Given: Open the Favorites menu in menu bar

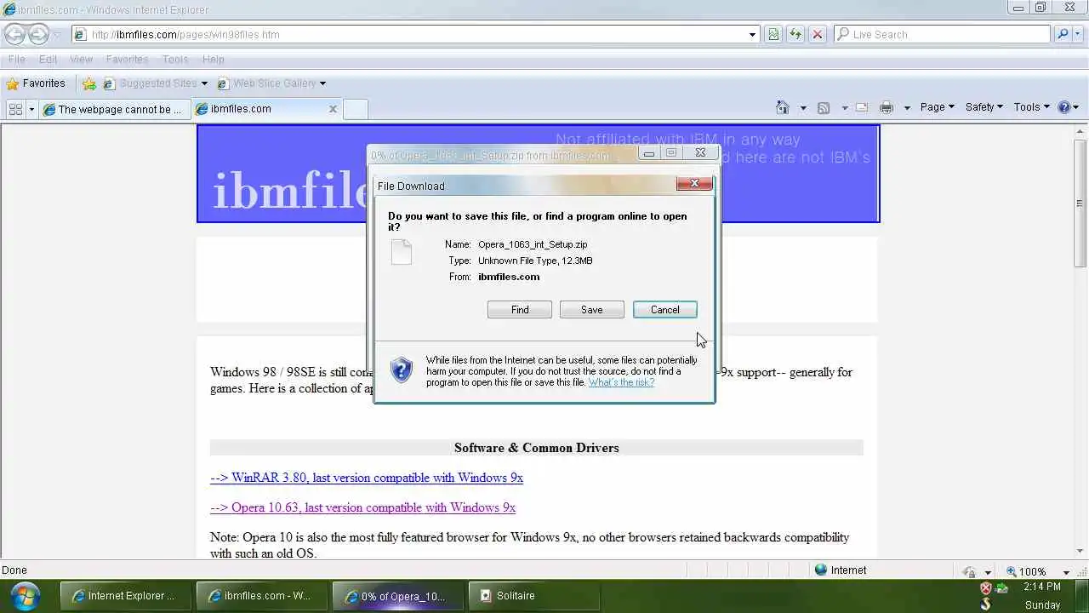Looking at the screenshot, I should point(127,59).
